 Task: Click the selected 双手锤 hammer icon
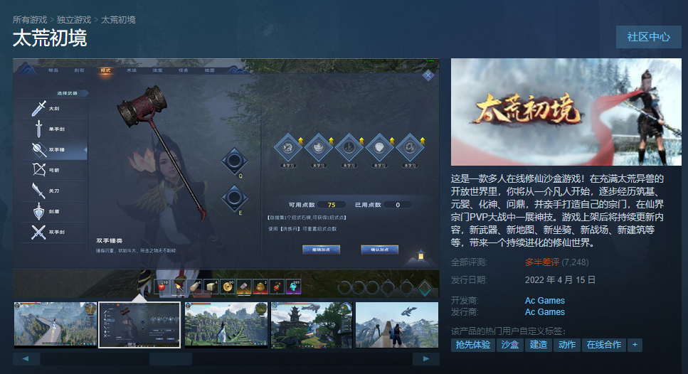pyautogui.click(x=38, y=149)
